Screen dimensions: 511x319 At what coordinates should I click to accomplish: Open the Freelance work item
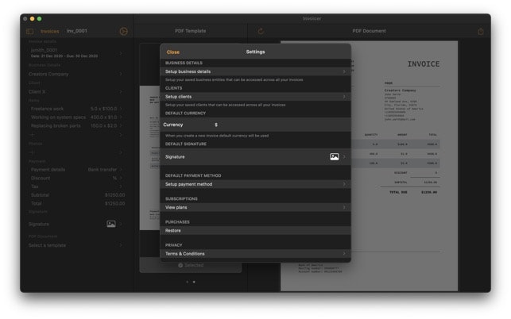click(x=75, y=109)
